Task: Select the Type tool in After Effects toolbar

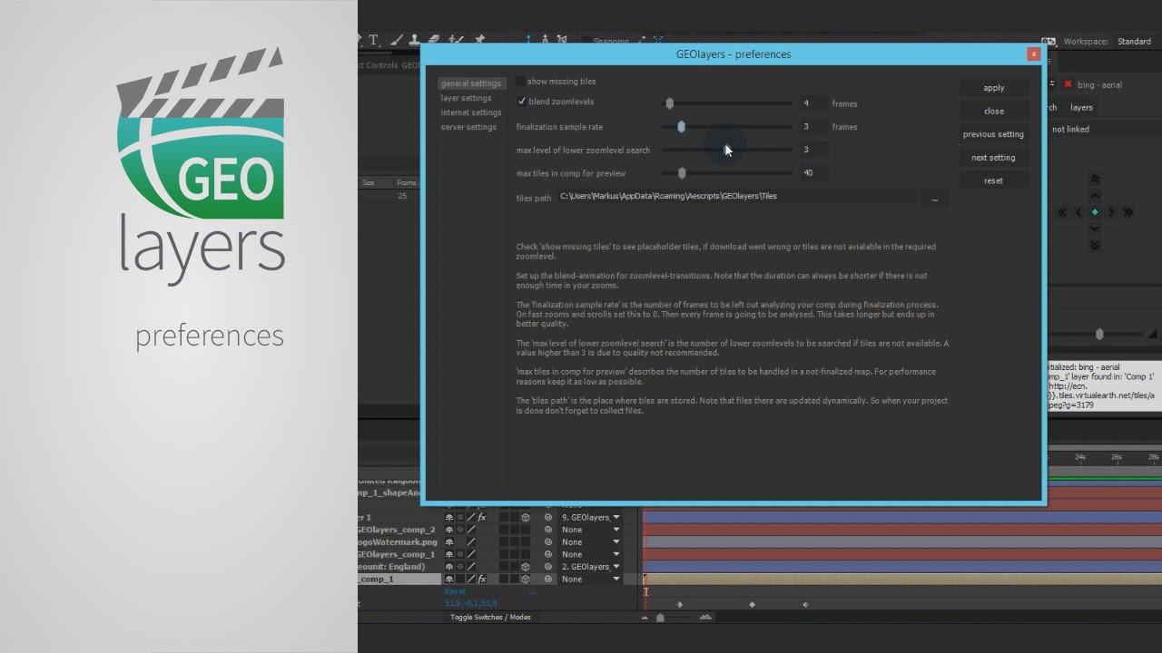Action: click(373, 40)
